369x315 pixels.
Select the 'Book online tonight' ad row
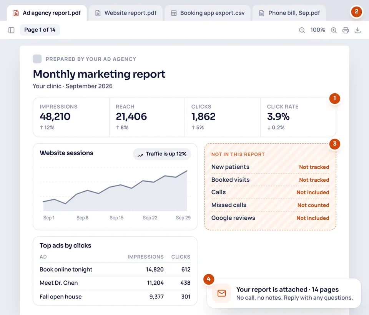(115, 270)
